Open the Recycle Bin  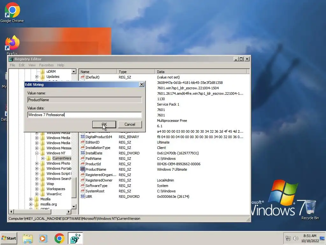tap(310, 210)
